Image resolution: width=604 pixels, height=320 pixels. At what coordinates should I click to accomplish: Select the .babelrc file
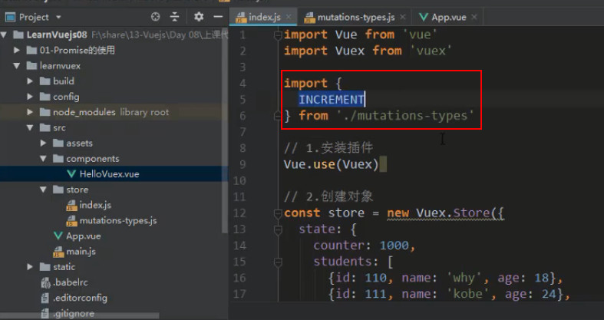pos(71,282)
